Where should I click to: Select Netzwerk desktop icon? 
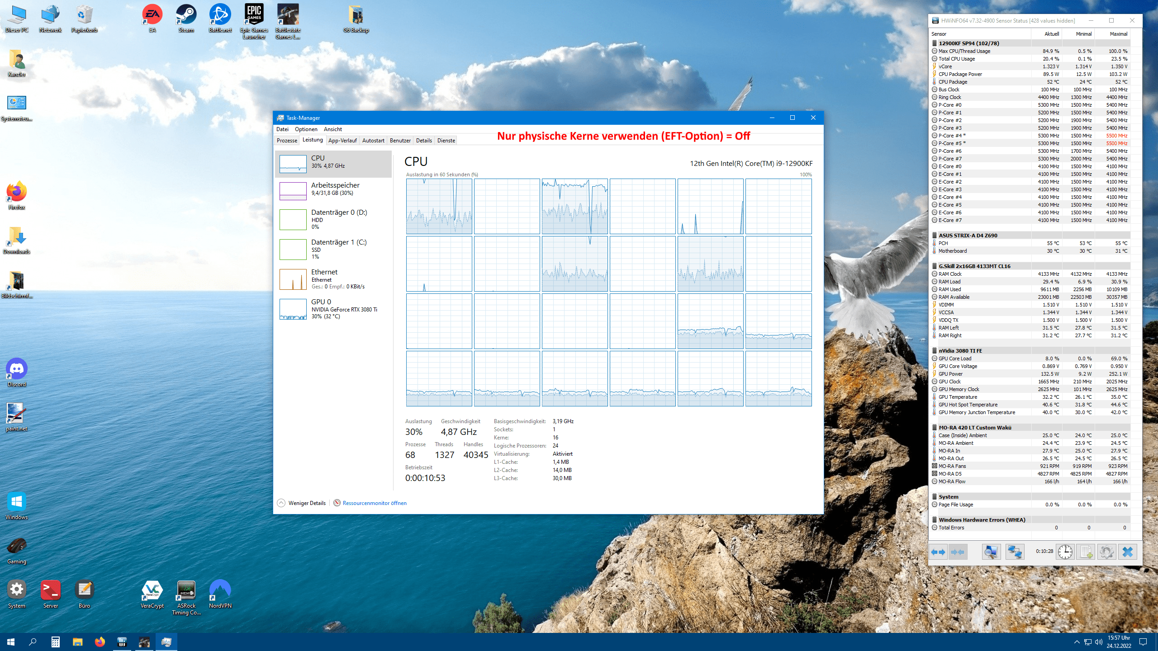(x=50, y=19)
